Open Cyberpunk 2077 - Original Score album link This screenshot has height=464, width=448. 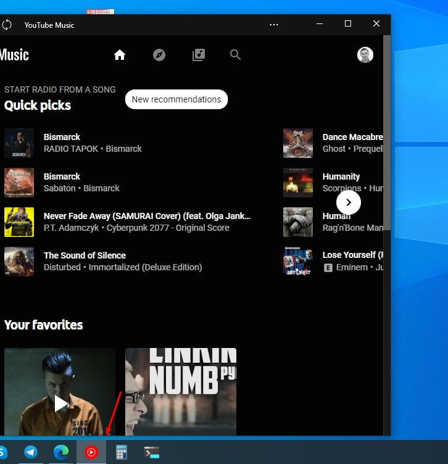pos(168,228)
